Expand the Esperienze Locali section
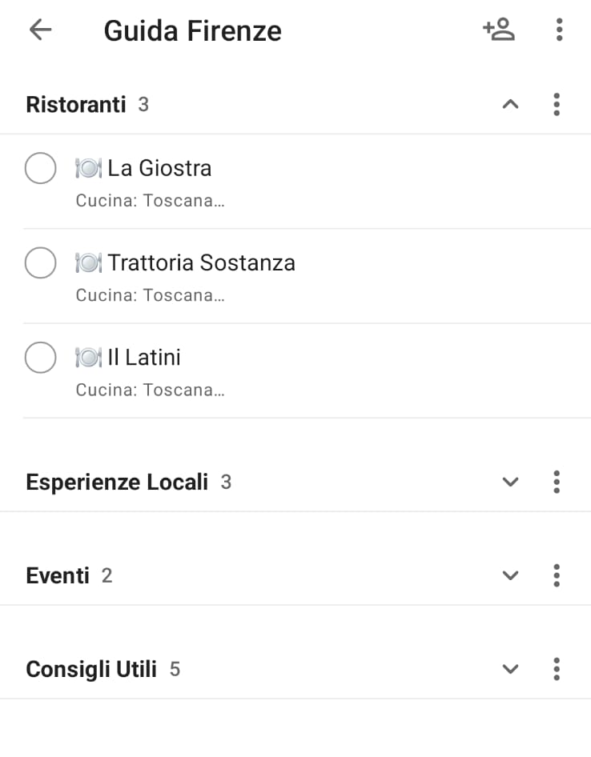The image size is (591, 757). click(510, 482)
